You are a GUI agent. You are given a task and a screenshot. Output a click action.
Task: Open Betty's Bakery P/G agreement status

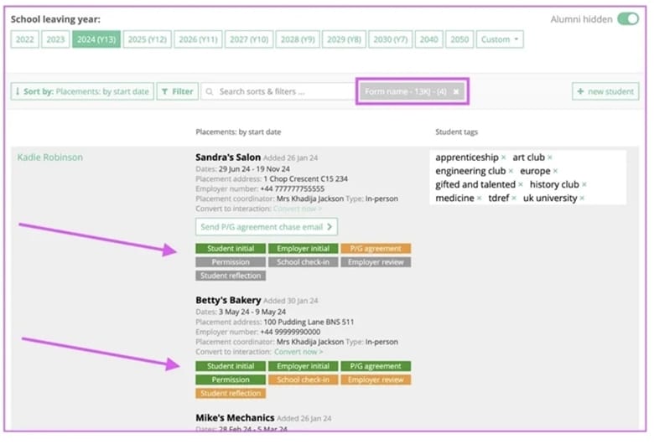point(376,366)
